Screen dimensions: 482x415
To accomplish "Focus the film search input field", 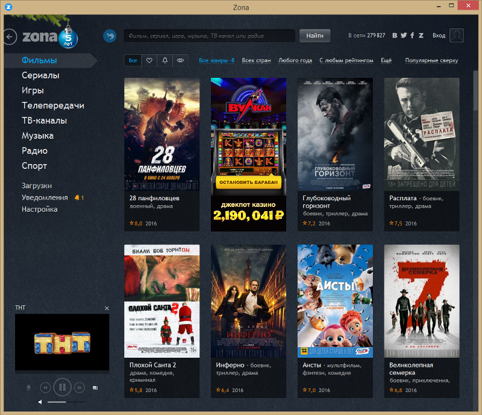I will point(209,36).
